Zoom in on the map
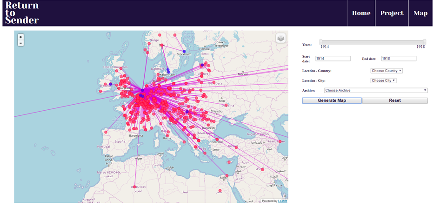433x207 pixels. (x=21, y=37)
